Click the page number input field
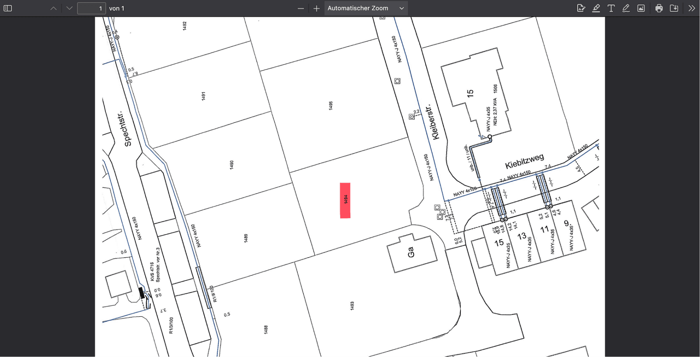This screenshot has width=700, height=357. (x=91, y=8)
